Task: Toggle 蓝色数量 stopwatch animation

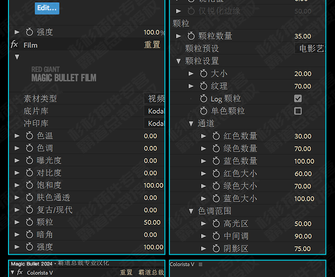Action: pyautogui.click(x=216, y=161)
